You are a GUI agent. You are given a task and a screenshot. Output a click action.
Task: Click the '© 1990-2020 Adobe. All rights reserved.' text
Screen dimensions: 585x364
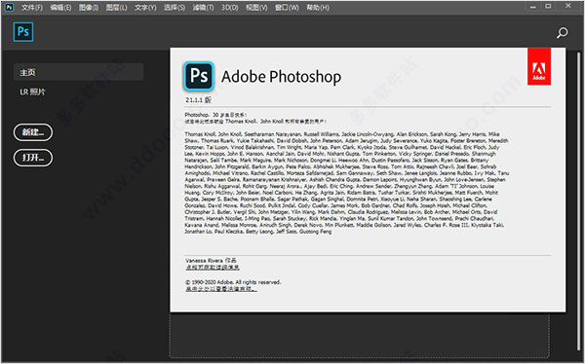click(233, 282)
